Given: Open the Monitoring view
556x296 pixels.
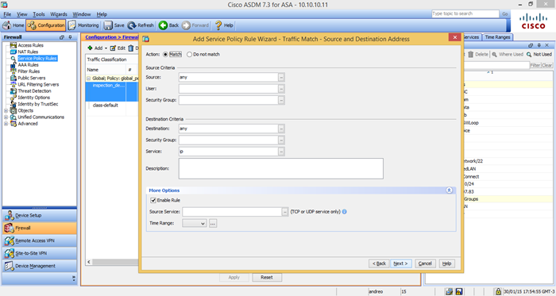Looking at the screenshot, I should click(x=83, y=25).
